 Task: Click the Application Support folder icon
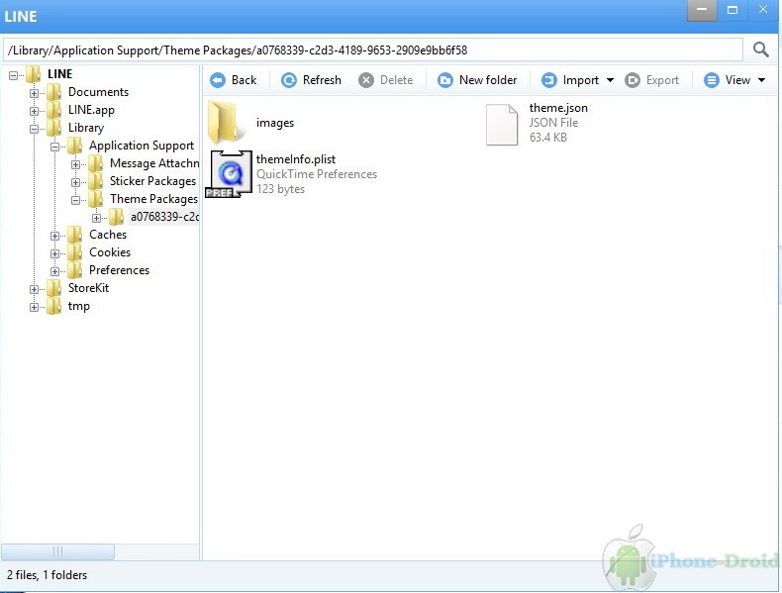pos(75,146)
